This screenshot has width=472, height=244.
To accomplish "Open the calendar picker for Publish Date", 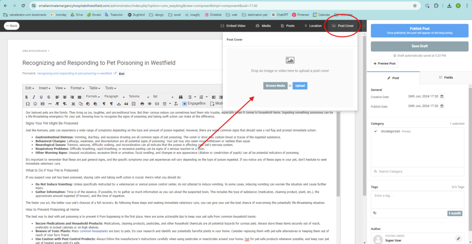I will click(442, 107).
